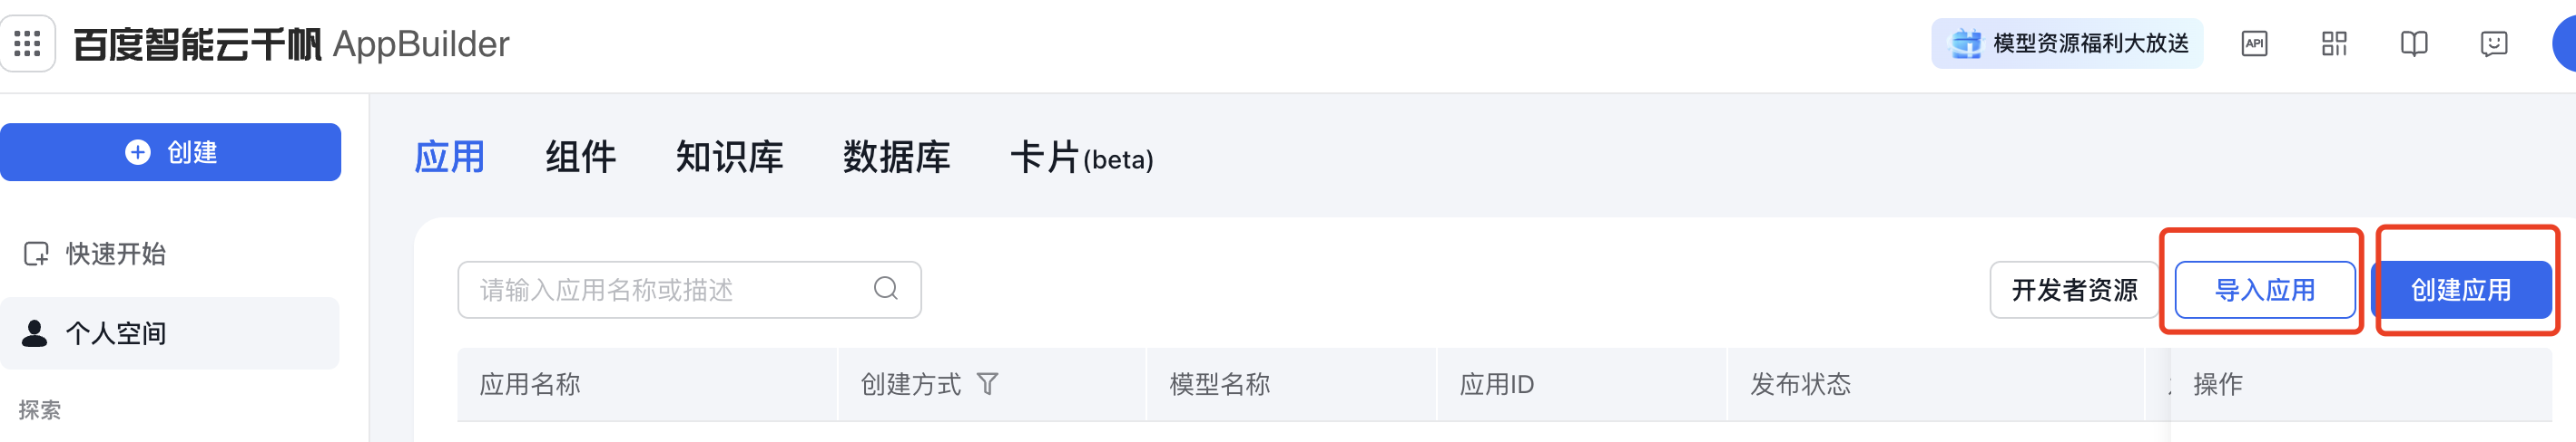Open the 模型资源福利大放送 banner
The image size is (2576, 442).
pos(2067,43)
